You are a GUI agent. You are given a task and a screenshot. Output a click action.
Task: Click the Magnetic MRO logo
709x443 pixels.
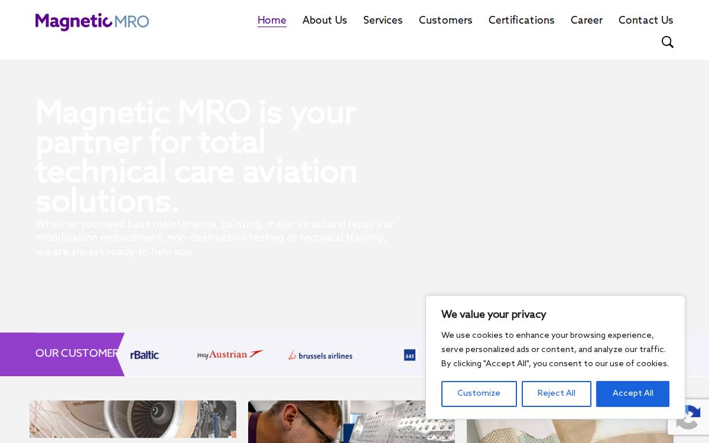pyautogui.click(x=92, y=21)
